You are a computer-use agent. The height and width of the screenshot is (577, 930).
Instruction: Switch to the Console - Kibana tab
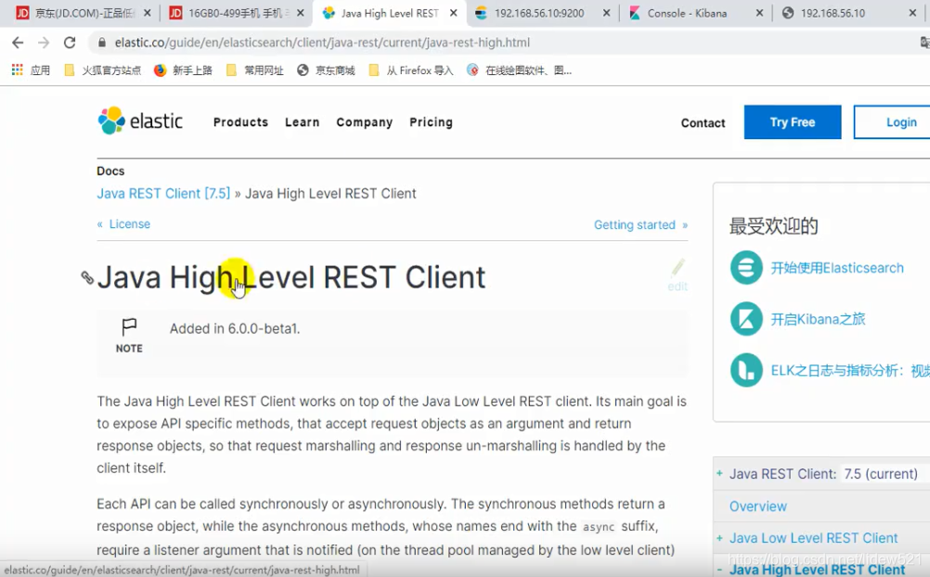(687, 12)
